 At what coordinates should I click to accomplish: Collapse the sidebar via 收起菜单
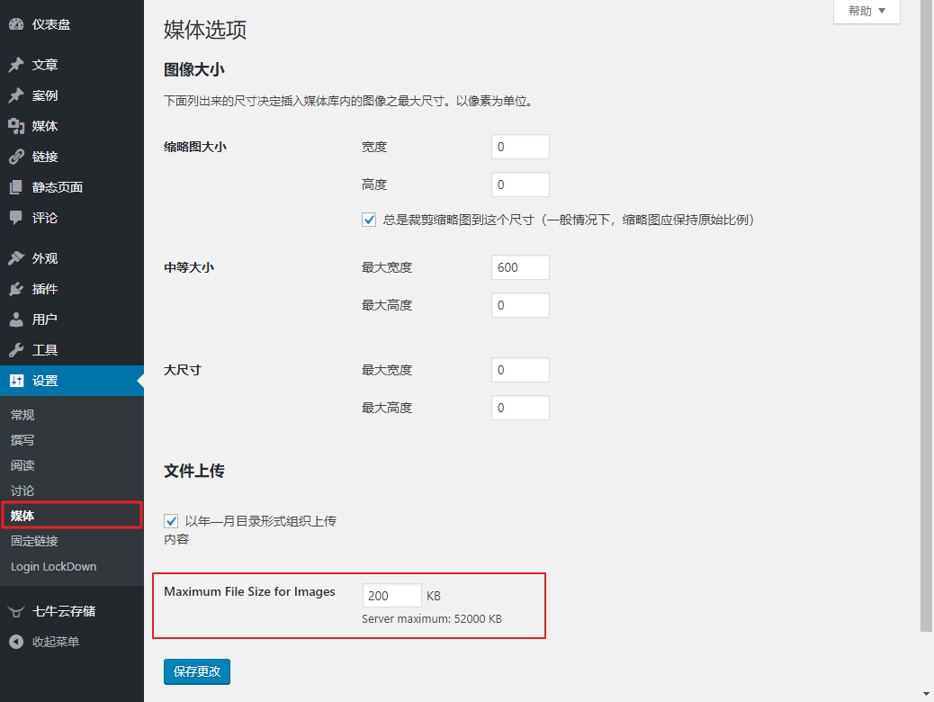click(54, 642)
